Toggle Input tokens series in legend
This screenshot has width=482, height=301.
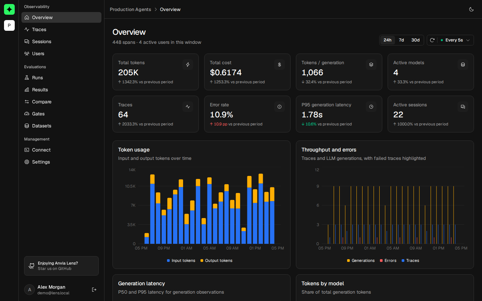tap(181, 261)
